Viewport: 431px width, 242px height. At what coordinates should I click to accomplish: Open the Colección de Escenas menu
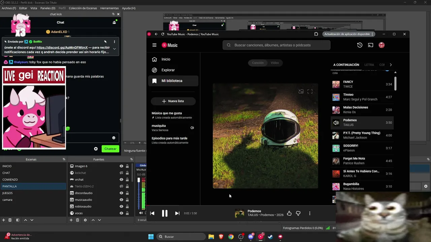coord(83,8)
